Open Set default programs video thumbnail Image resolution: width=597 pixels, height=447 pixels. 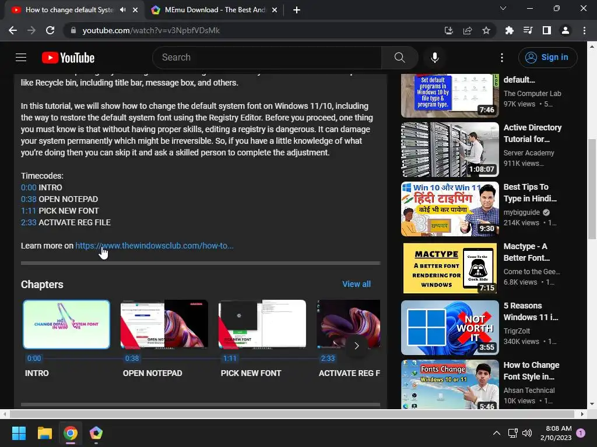[450, 95]
